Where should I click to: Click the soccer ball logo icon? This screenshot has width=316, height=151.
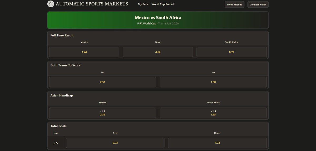coord(51,4)
